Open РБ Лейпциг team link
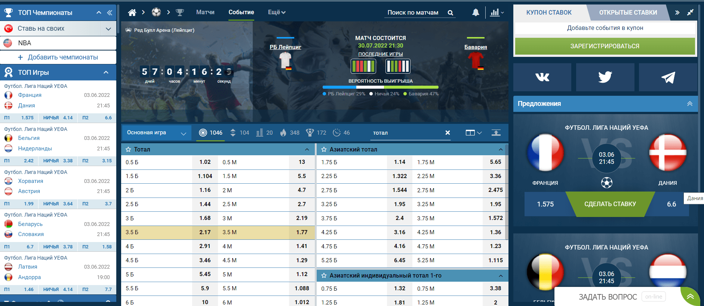Viewport: 704px width, 306px height. [x=285, y=47]
